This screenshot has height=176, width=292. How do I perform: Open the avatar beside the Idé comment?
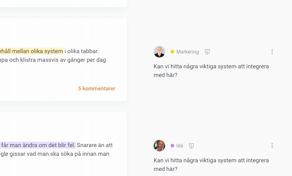pyautogui.click(x=159, y=146)
